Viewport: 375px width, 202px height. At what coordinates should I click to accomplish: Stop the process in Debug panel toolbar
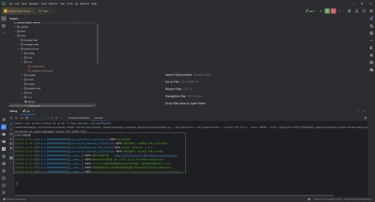pos(16,118)
